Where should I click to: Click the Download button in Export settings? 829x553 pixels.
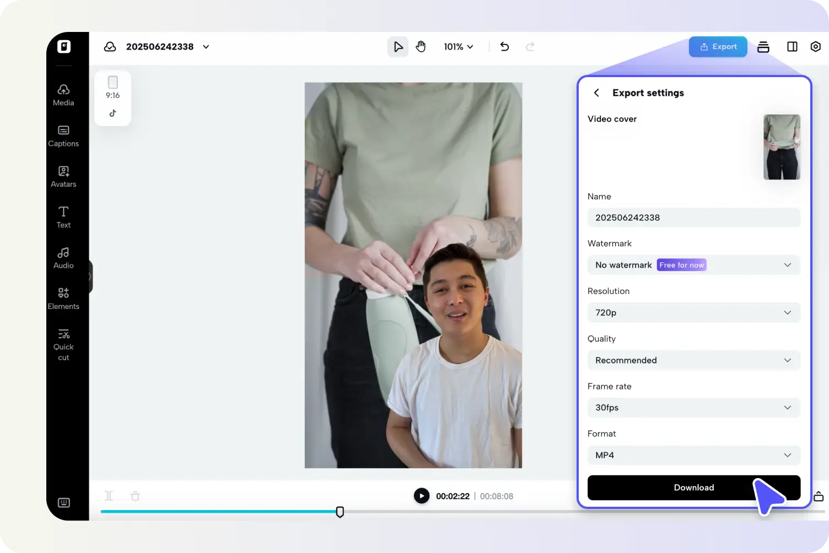coord(693,487)
